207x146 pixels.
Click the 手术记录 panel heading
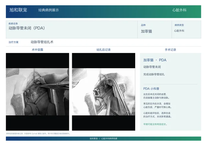(x=170, y=50)
